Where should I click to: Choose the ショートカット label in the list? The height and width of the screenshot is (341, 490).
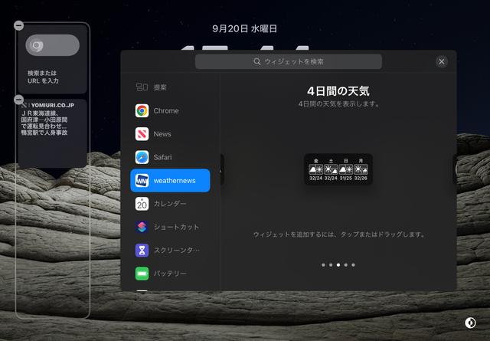(176, 227)
